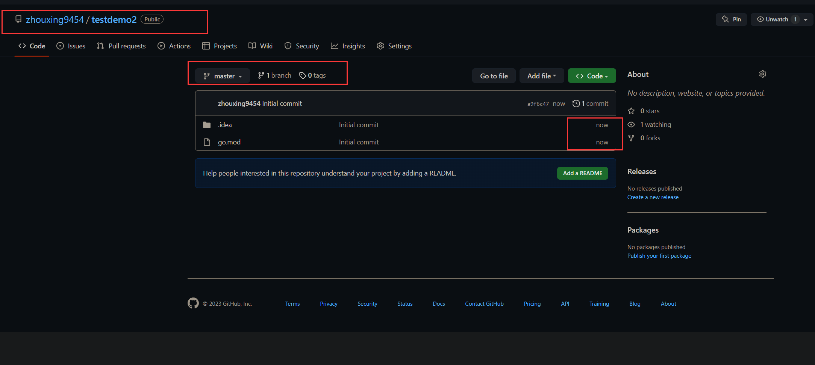This screenshot has width=815, height=365.
Task: Open the go.mod file
Action: click(x=229, y=142)
